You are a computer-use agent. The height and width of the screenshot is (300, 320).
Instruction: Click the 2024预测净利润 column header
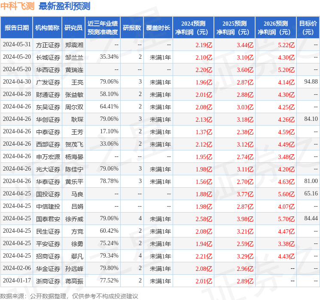tap(193, 27)
